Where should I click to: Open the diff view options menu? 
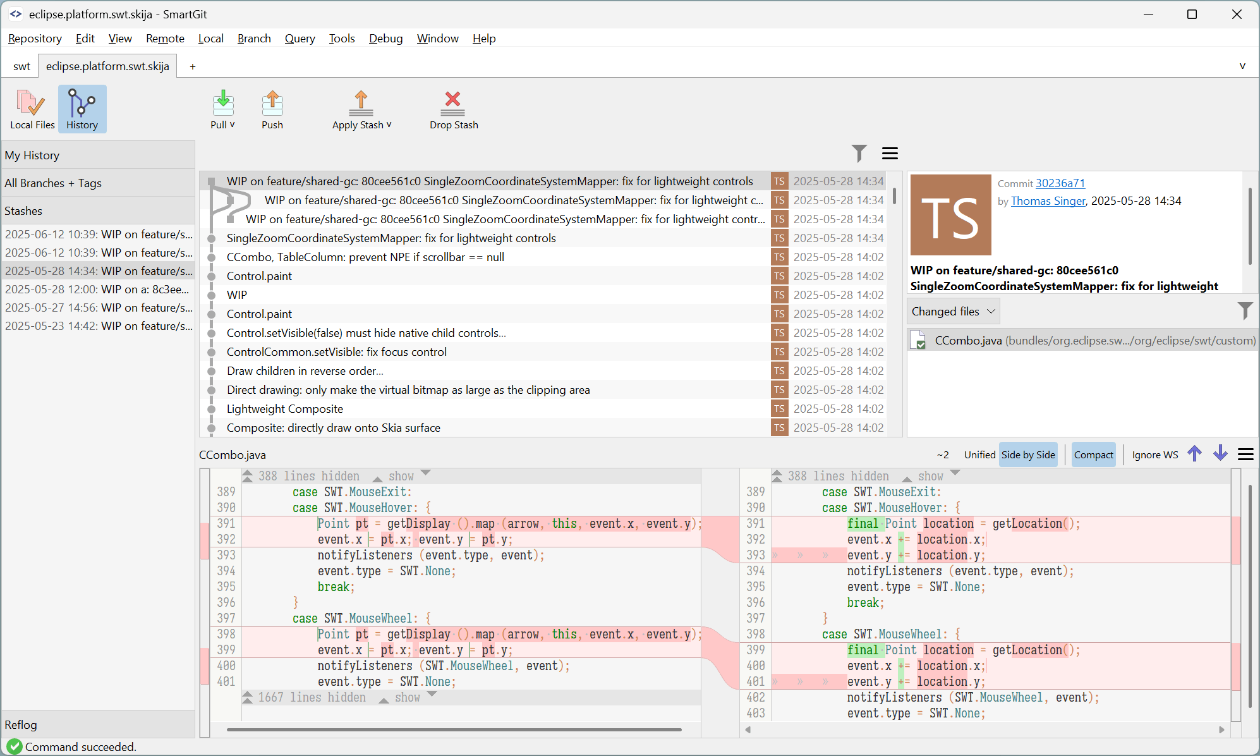pos(1245,454)
